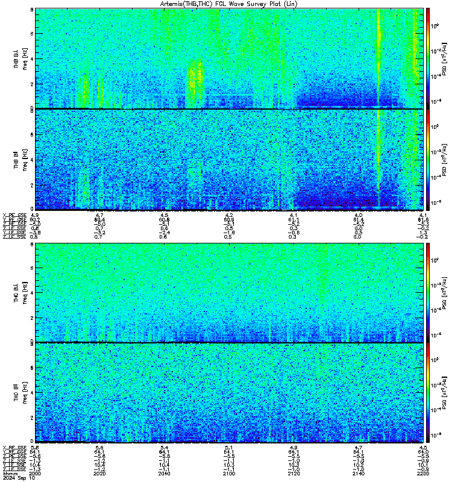Click the '2040' time tick label
The image size is (452, 482).
164,474
